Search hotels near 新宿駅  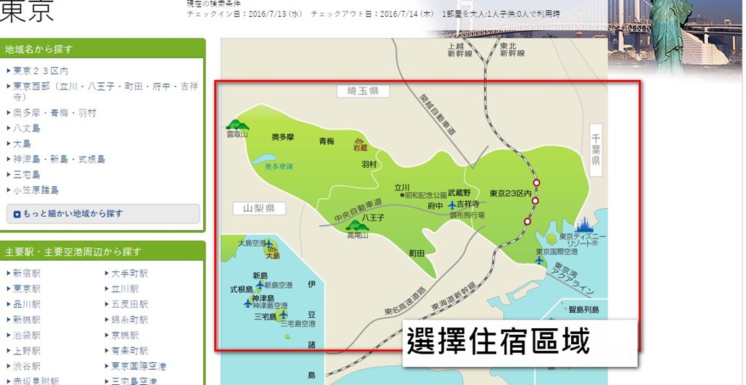[x=27, y=274]
